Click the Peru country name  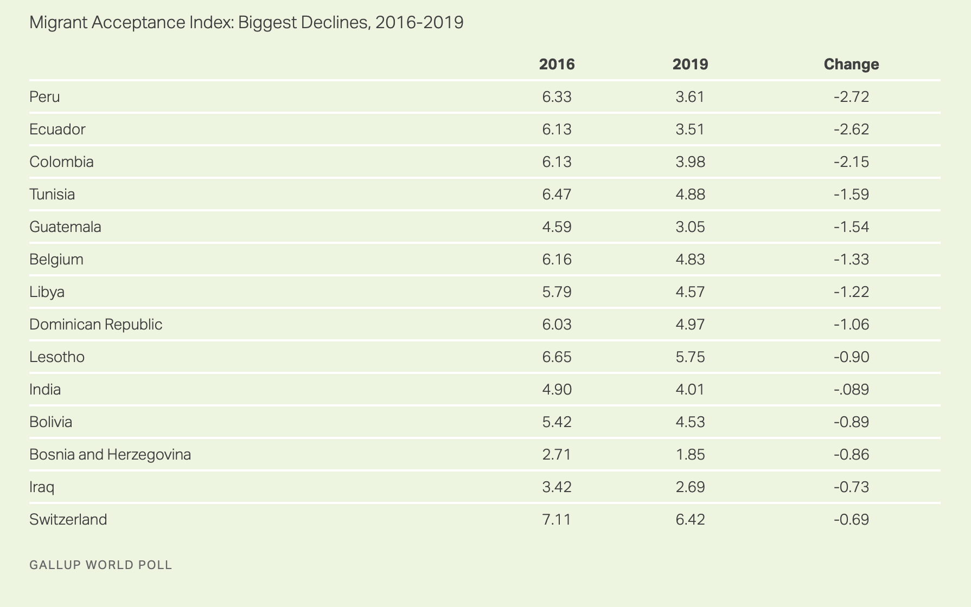(44, 97)
